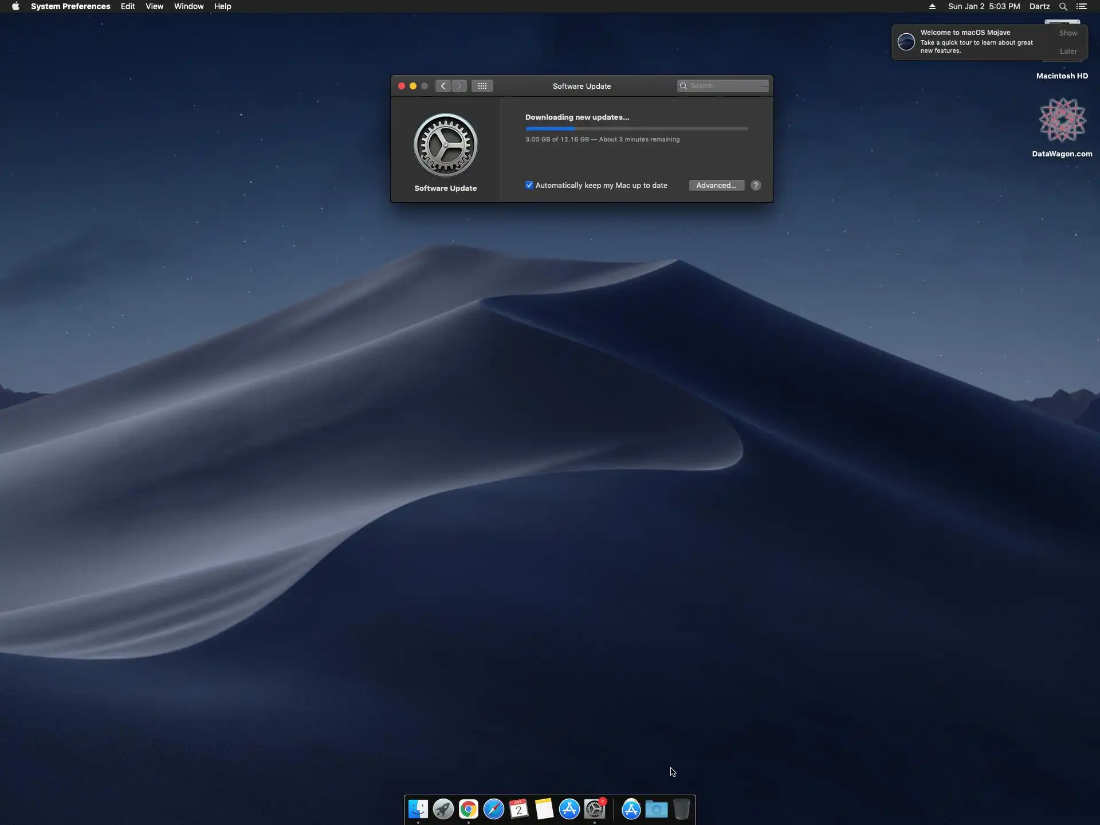Launch Google Chrome from the dock

click(x=468, y=809)
